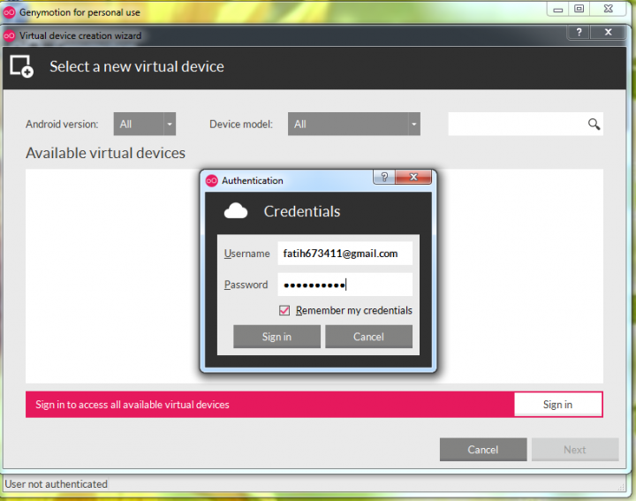
Task: Click Cancel button at wizard bottom
Action: [483, 450]
